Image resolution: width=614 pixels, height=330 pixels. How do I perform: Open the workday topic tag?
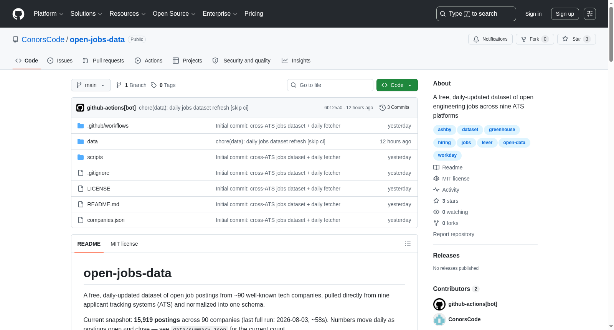point(447,155)
